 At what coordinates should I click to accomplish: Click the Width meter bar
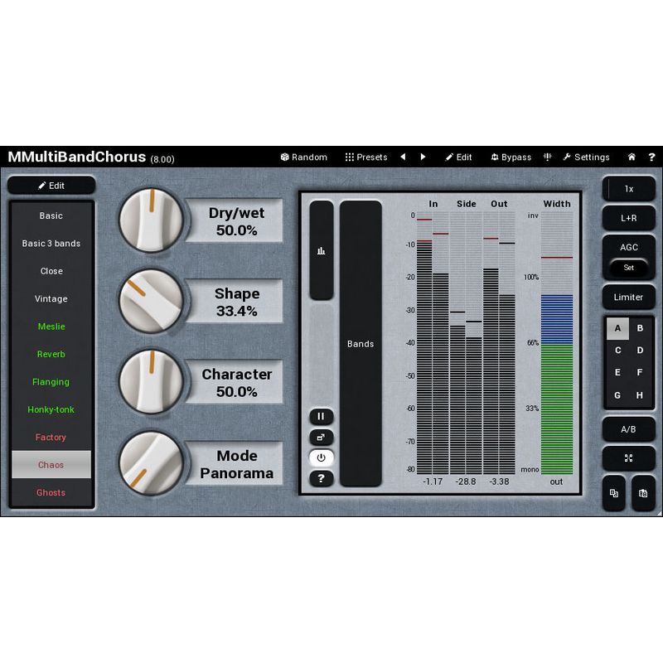click(x=557, y=343)
